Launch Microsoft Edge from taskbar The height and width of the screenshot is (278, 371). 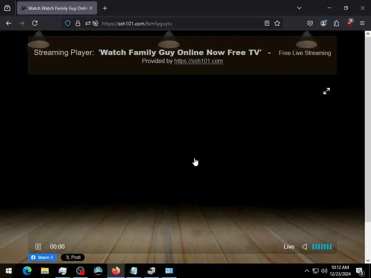click(x=27, y=271)
